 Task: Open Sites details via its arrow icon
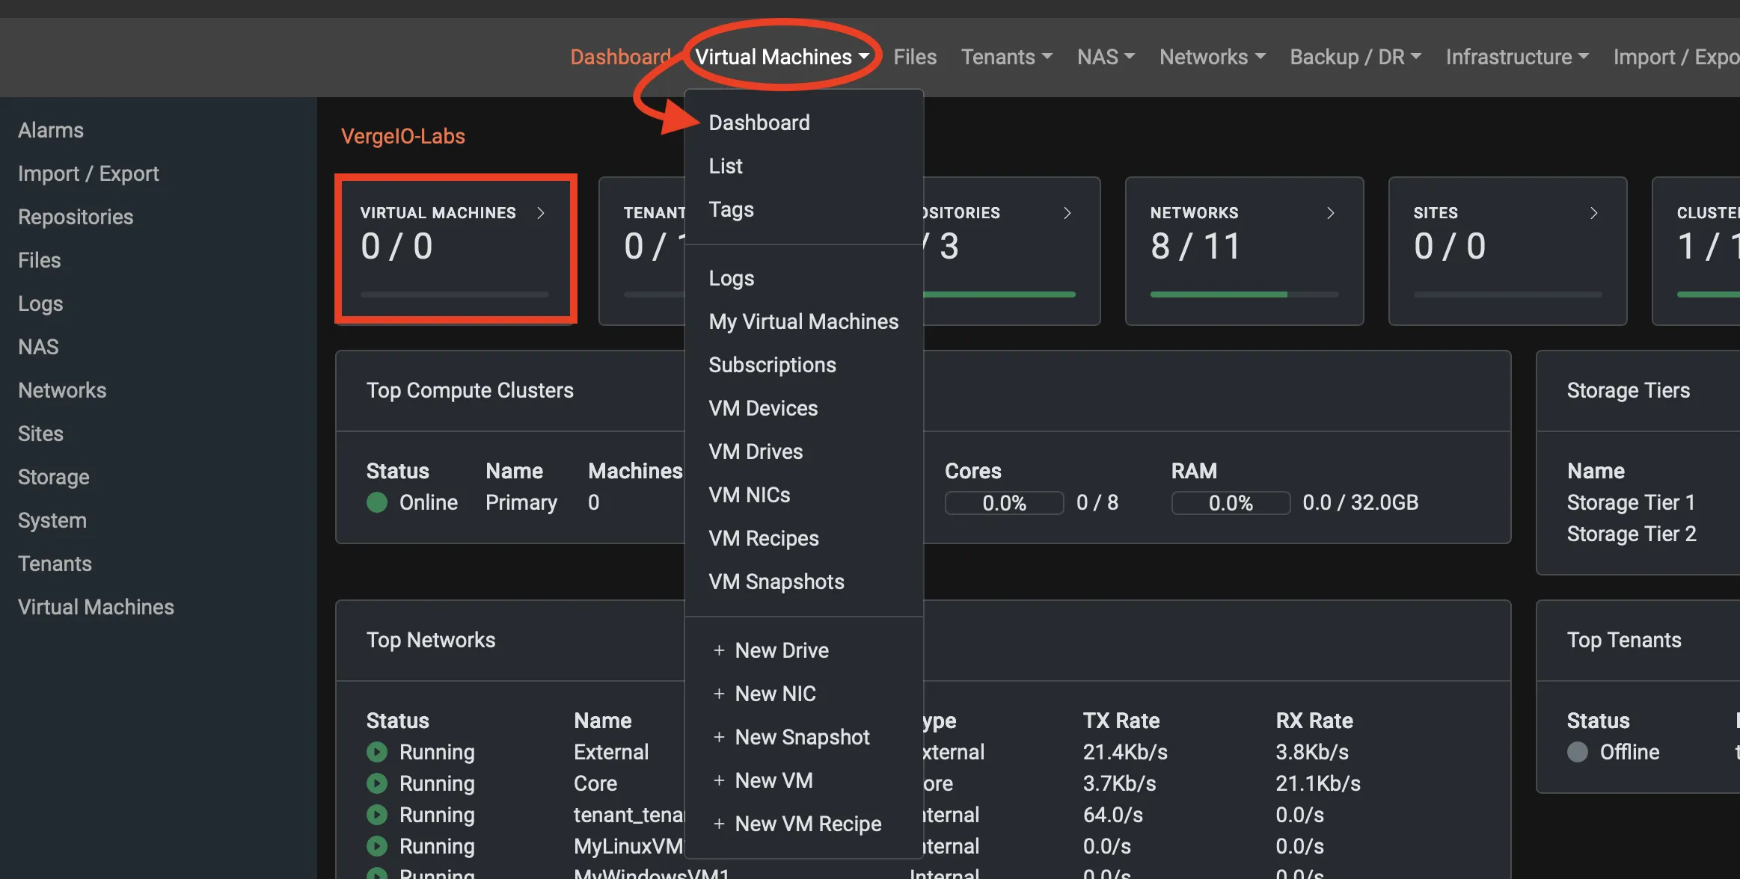(x=1595, y=212)
